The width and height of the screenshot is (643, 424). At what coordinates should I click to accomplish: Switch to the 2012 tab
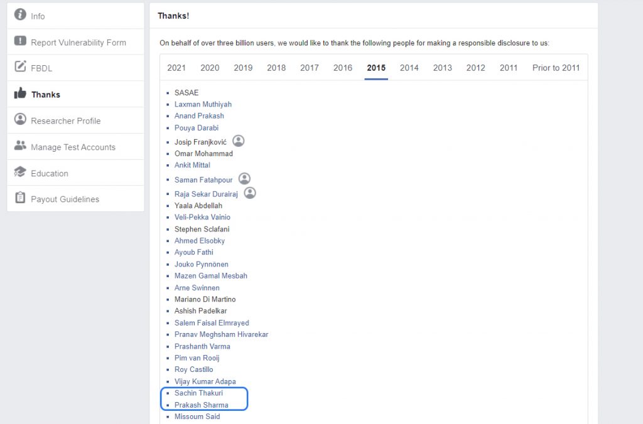tap(476, 68)
